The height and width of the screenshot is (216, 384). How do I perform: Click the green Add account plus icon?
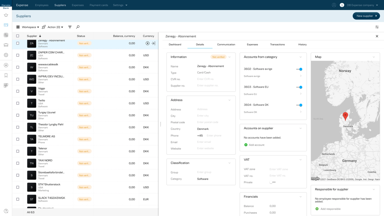click(x=246, y=145)
